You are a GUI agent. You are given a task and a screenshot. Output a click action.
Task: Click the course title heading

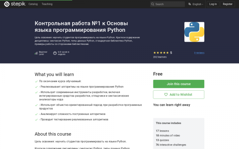click(81, 27)
